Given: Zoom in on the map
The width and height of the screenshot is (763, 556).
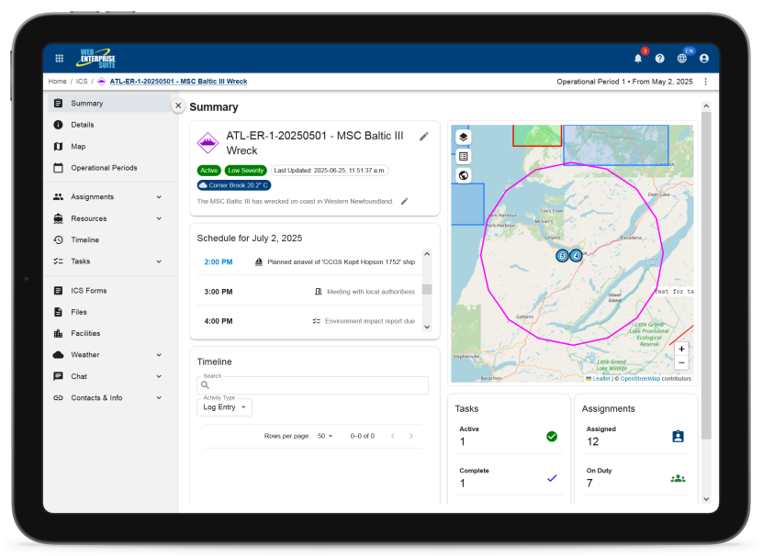Looking at the screenshot, I should tap(681, 349).
